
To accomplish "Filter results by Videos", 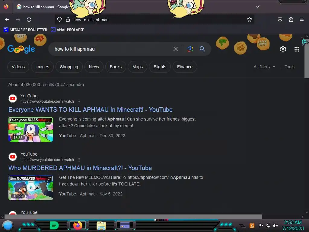I will pyautogui.click(x=18, y=67).
